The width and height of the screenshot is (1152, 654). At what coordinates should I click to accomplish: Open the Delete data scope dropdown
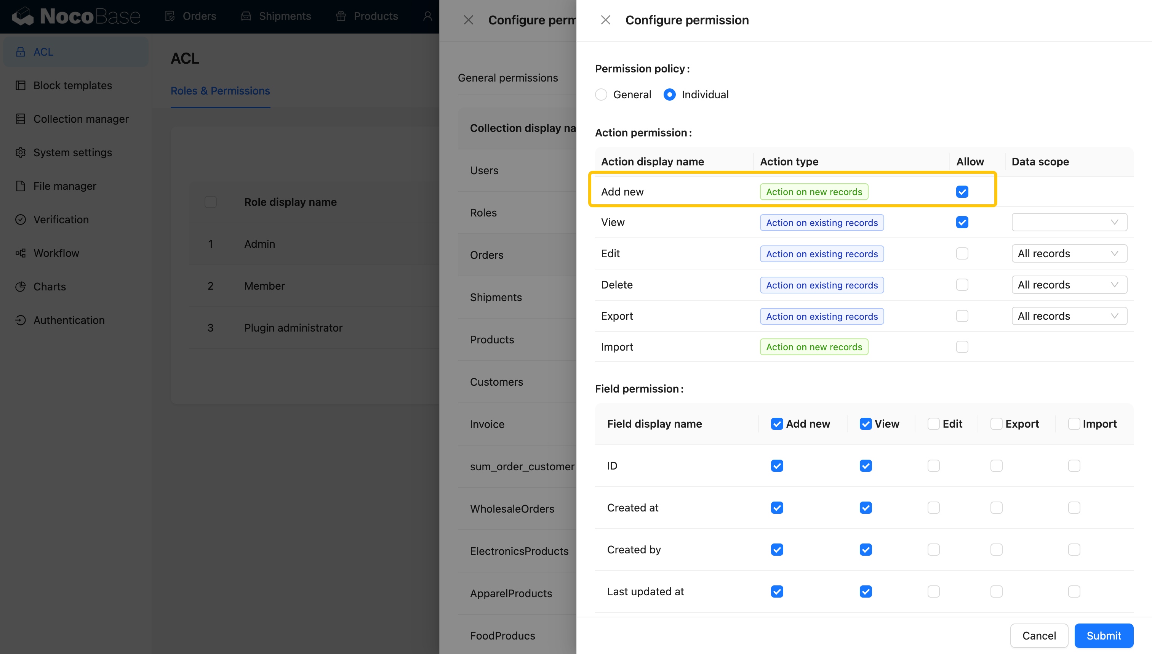[1069, 285]
